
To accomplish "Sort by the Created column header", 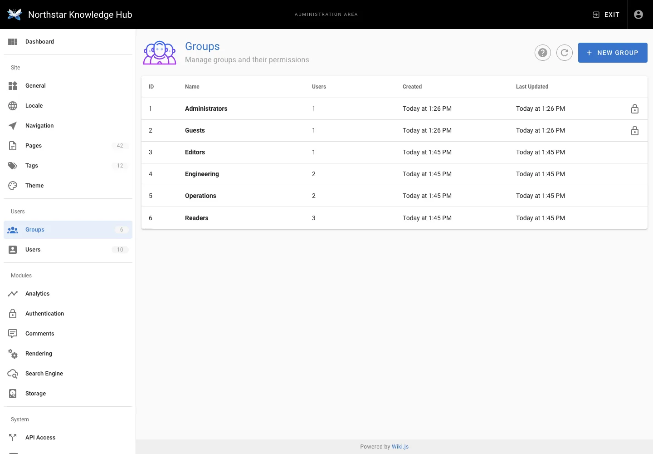I will click(412, 87).
